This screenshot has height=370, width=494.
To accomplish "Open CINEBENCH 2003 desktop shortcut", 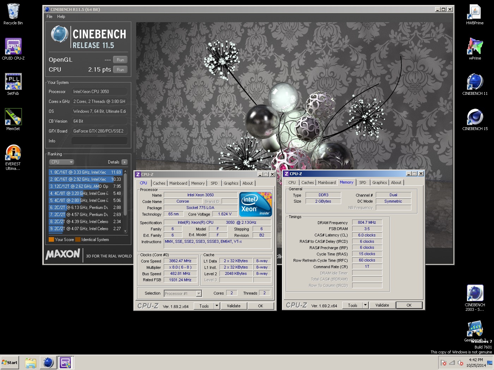I will (475, 298).
